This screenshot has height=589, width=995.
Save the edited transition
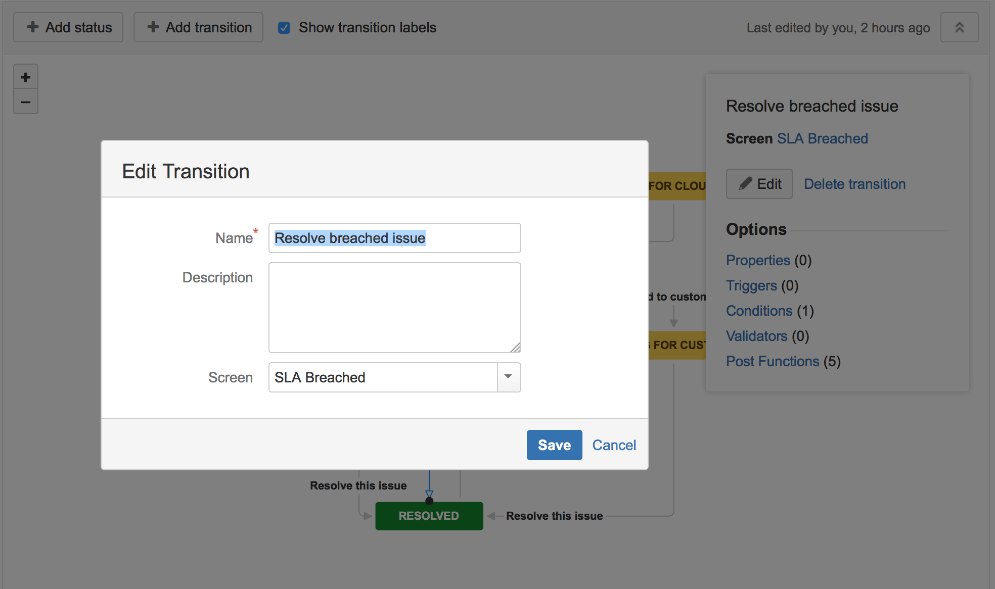click(554, 445)
